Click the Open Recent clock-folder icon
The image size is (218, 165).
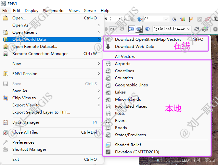[x=6, y=32]
